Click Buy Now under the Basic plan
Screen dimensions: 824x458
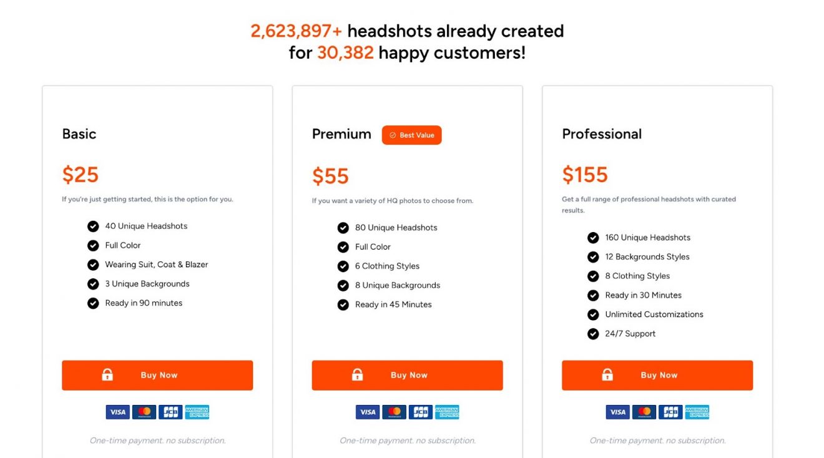point(157,374)
